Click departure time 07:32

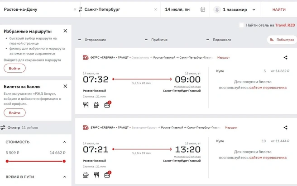pos(96,79)
